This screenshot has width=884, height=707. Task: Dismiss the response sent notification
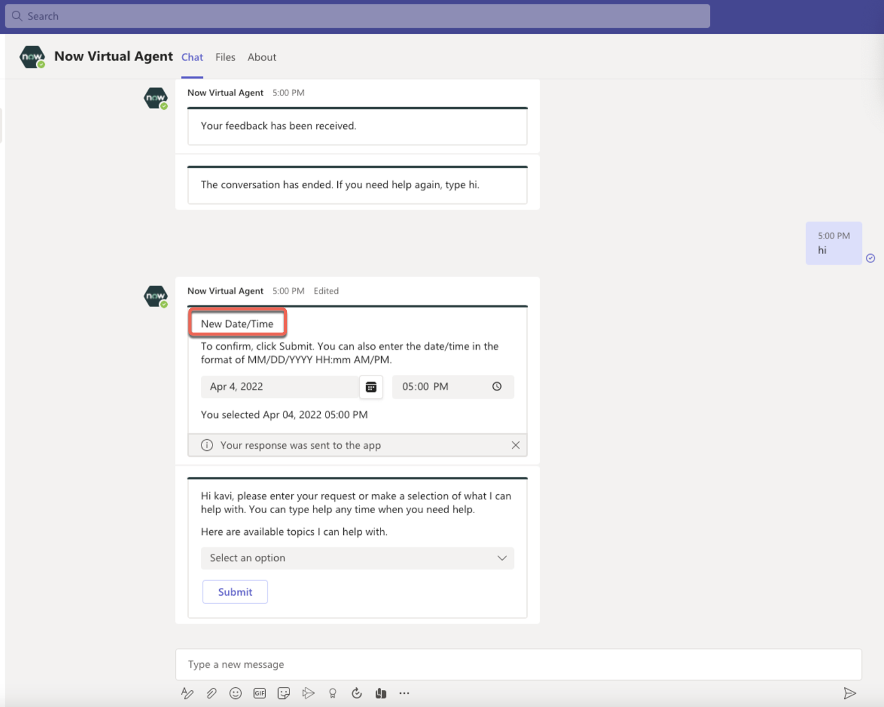(516, 445)
